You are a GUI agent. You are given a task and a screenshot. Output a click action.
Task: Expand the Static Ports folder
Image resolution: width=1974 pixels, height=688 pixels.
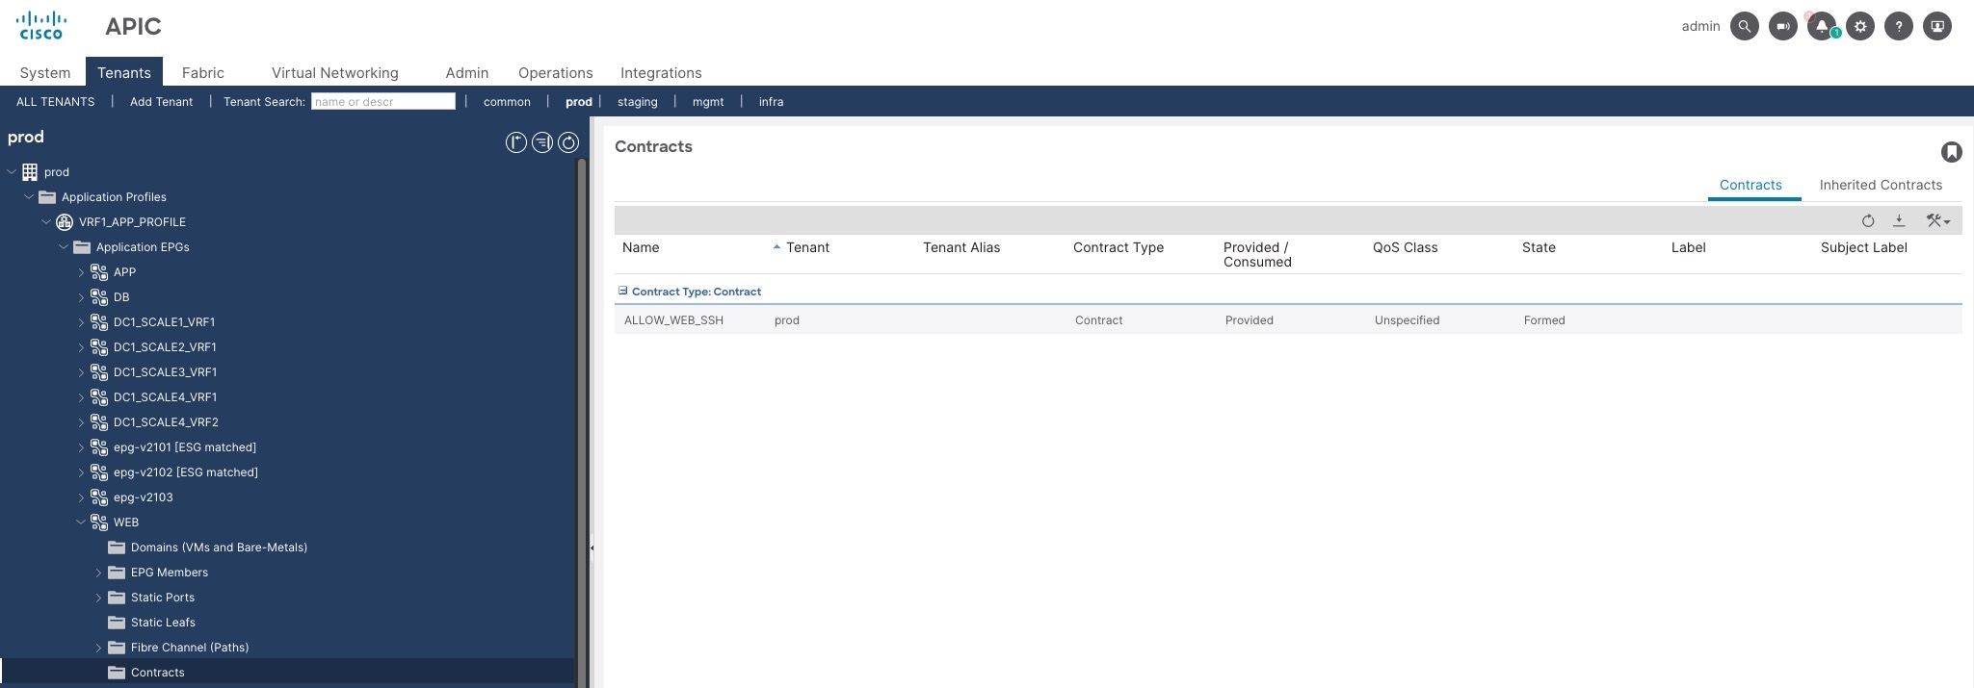98,598
